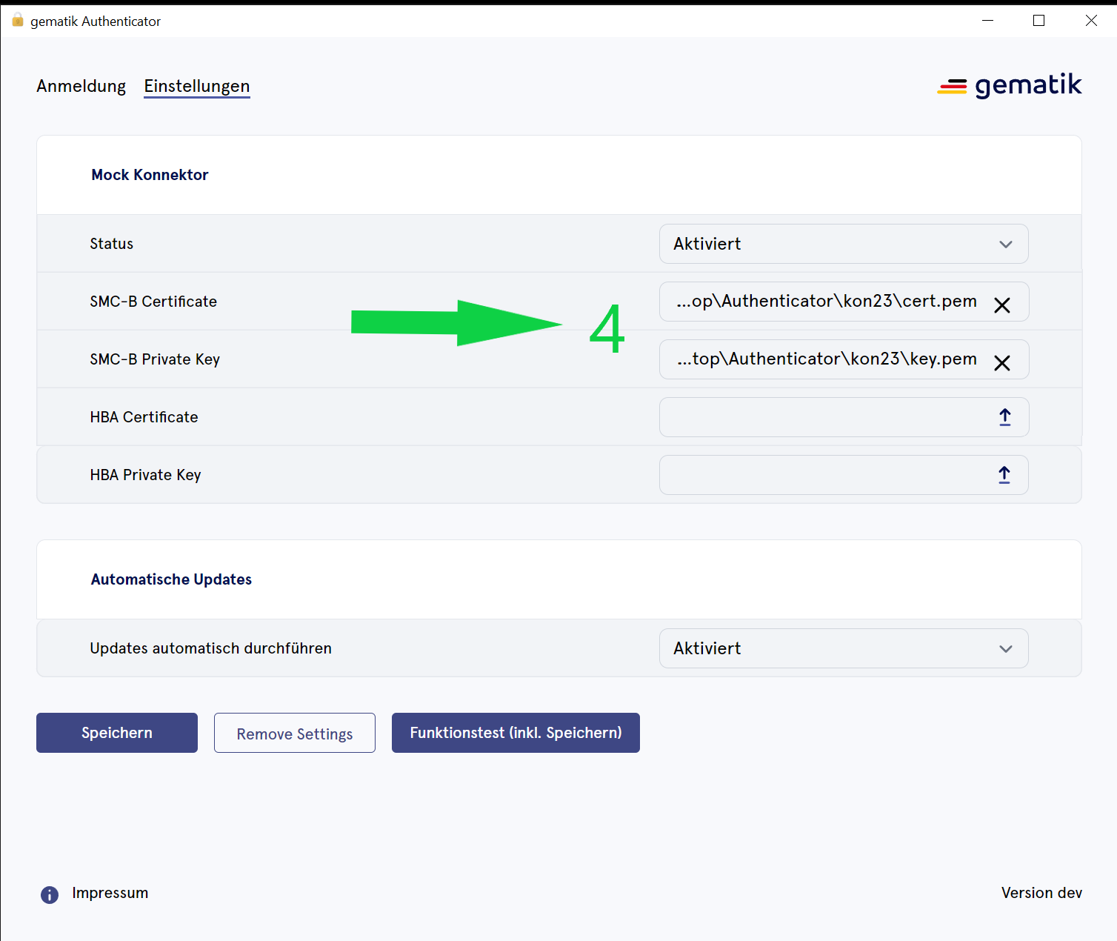Click the HBA Private Key input field

click(822, 475)
